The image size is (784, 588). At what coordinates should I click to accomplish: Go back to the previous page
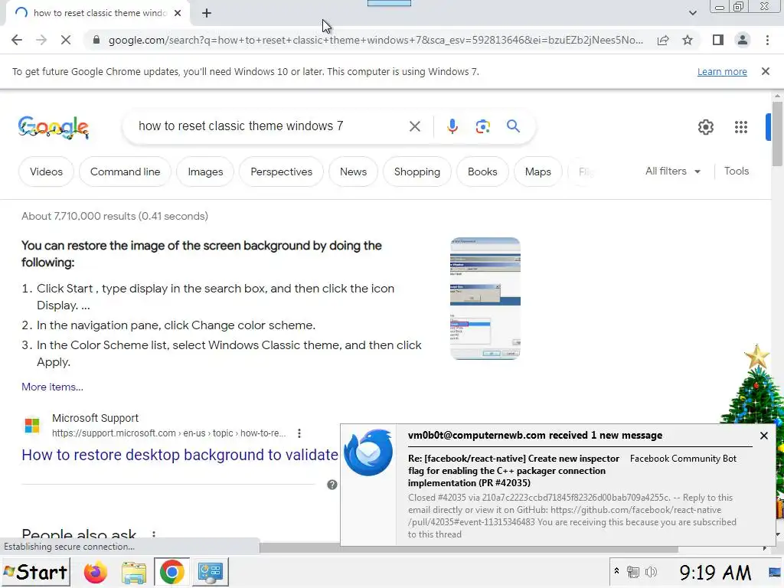(x=17, y=40)
